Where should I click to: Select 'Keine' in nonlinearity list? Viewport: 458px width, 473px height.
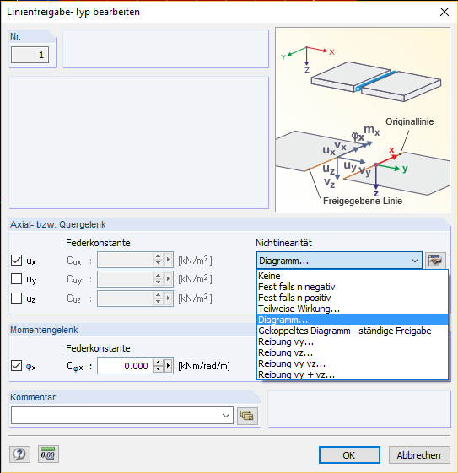(x=353, y=276)
